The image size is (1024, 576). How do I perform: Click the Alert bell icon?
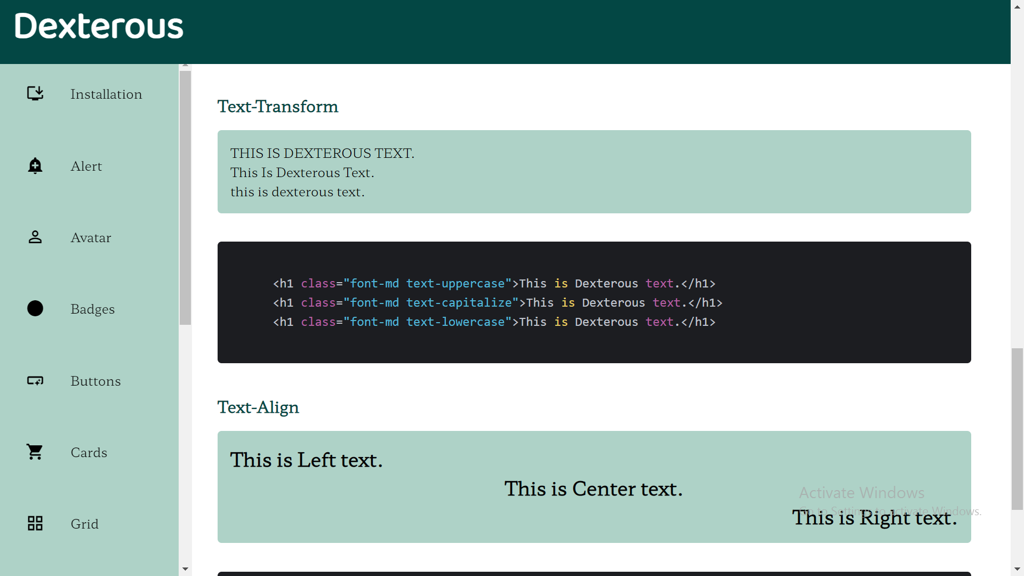point(35,166)
